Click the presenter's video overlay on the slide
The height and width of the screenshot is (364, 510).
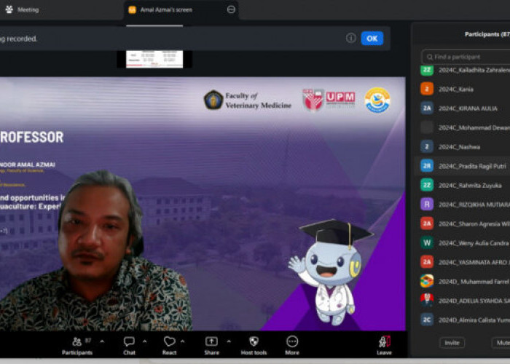96,251
